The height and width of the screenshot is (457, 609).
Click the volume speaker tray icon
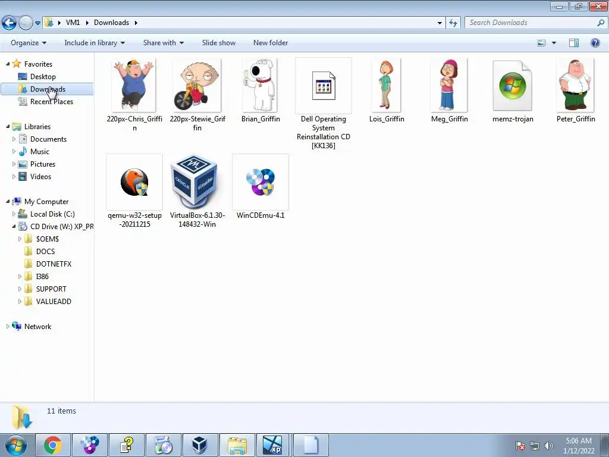coord(548,446)
